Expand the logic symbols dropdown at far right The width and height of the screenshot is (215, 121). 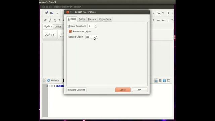[x=172, y=13]
